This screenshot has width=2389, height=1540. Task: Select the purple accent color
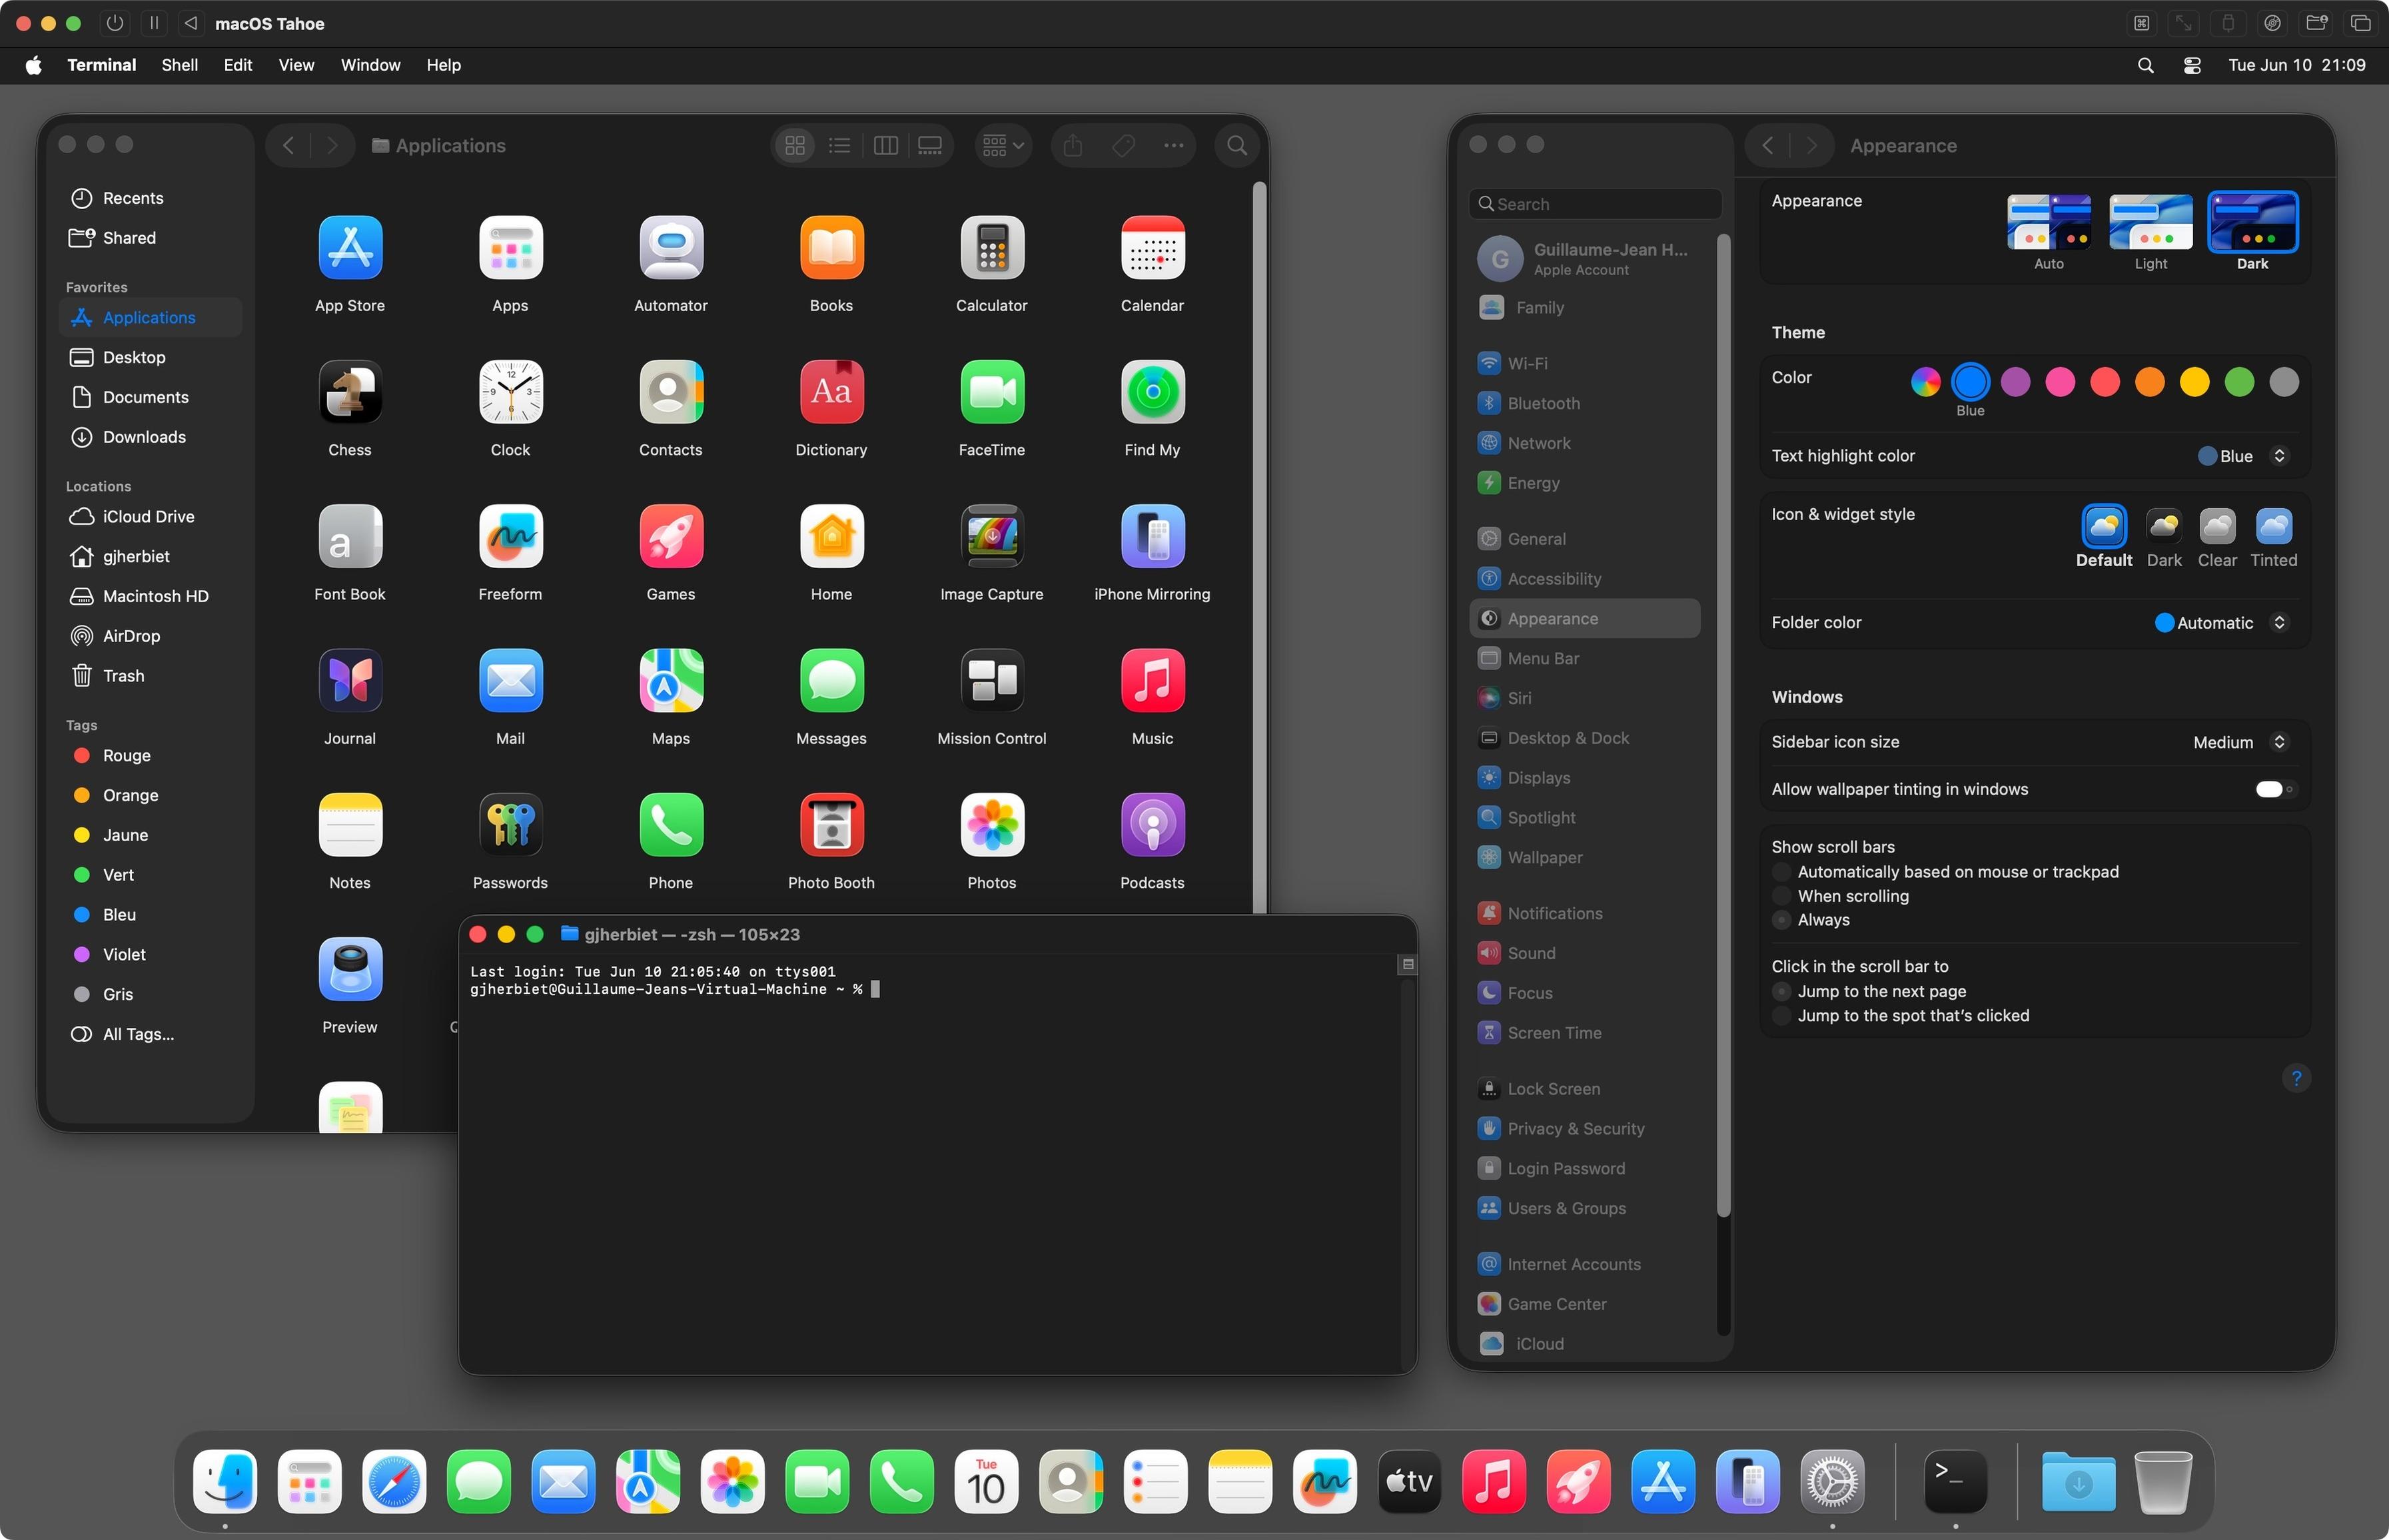coord(2015,382)
